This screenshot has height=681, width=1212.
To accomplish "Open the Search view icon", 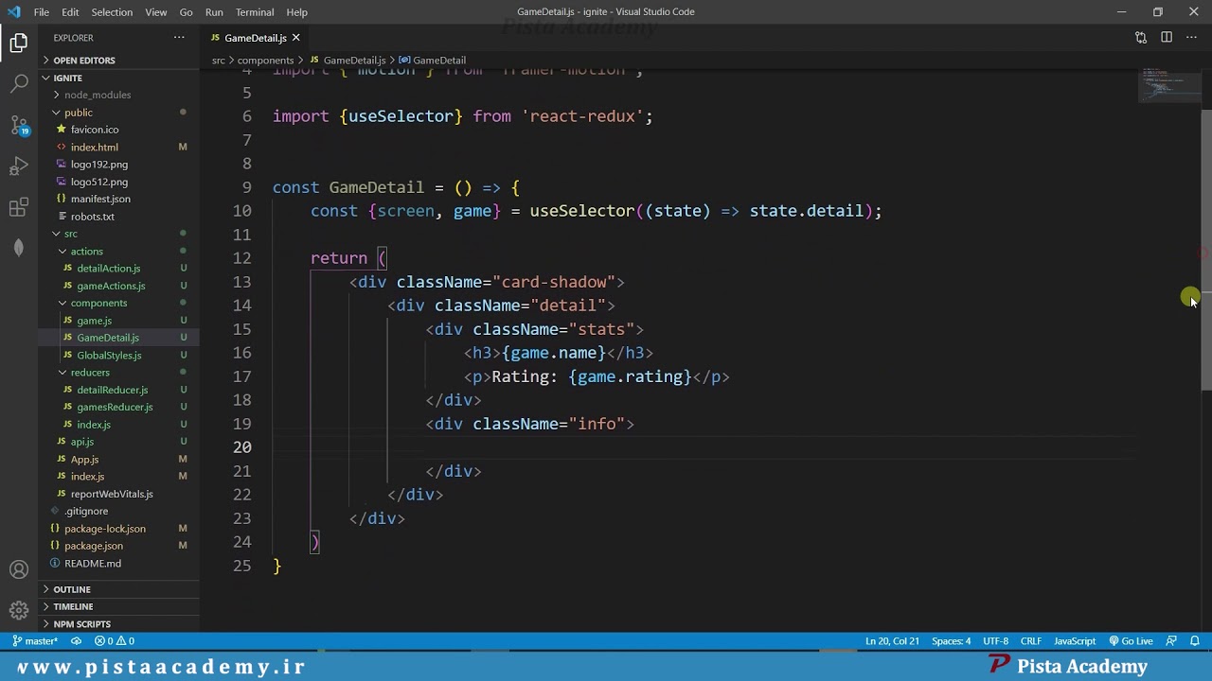I will click(19, 84).
